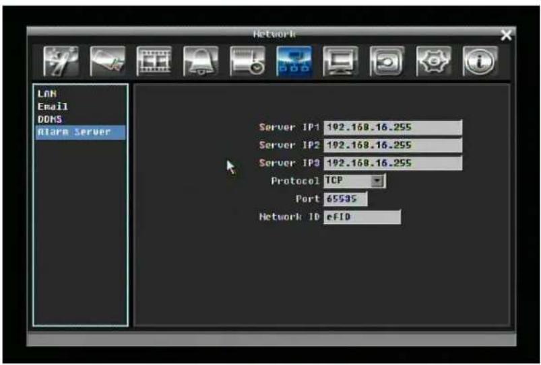Click the Server IP2 address field

tap(393, 145)
